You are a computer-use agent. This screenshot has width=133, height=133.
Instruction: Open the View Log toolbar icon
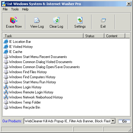tap(37, 20)
